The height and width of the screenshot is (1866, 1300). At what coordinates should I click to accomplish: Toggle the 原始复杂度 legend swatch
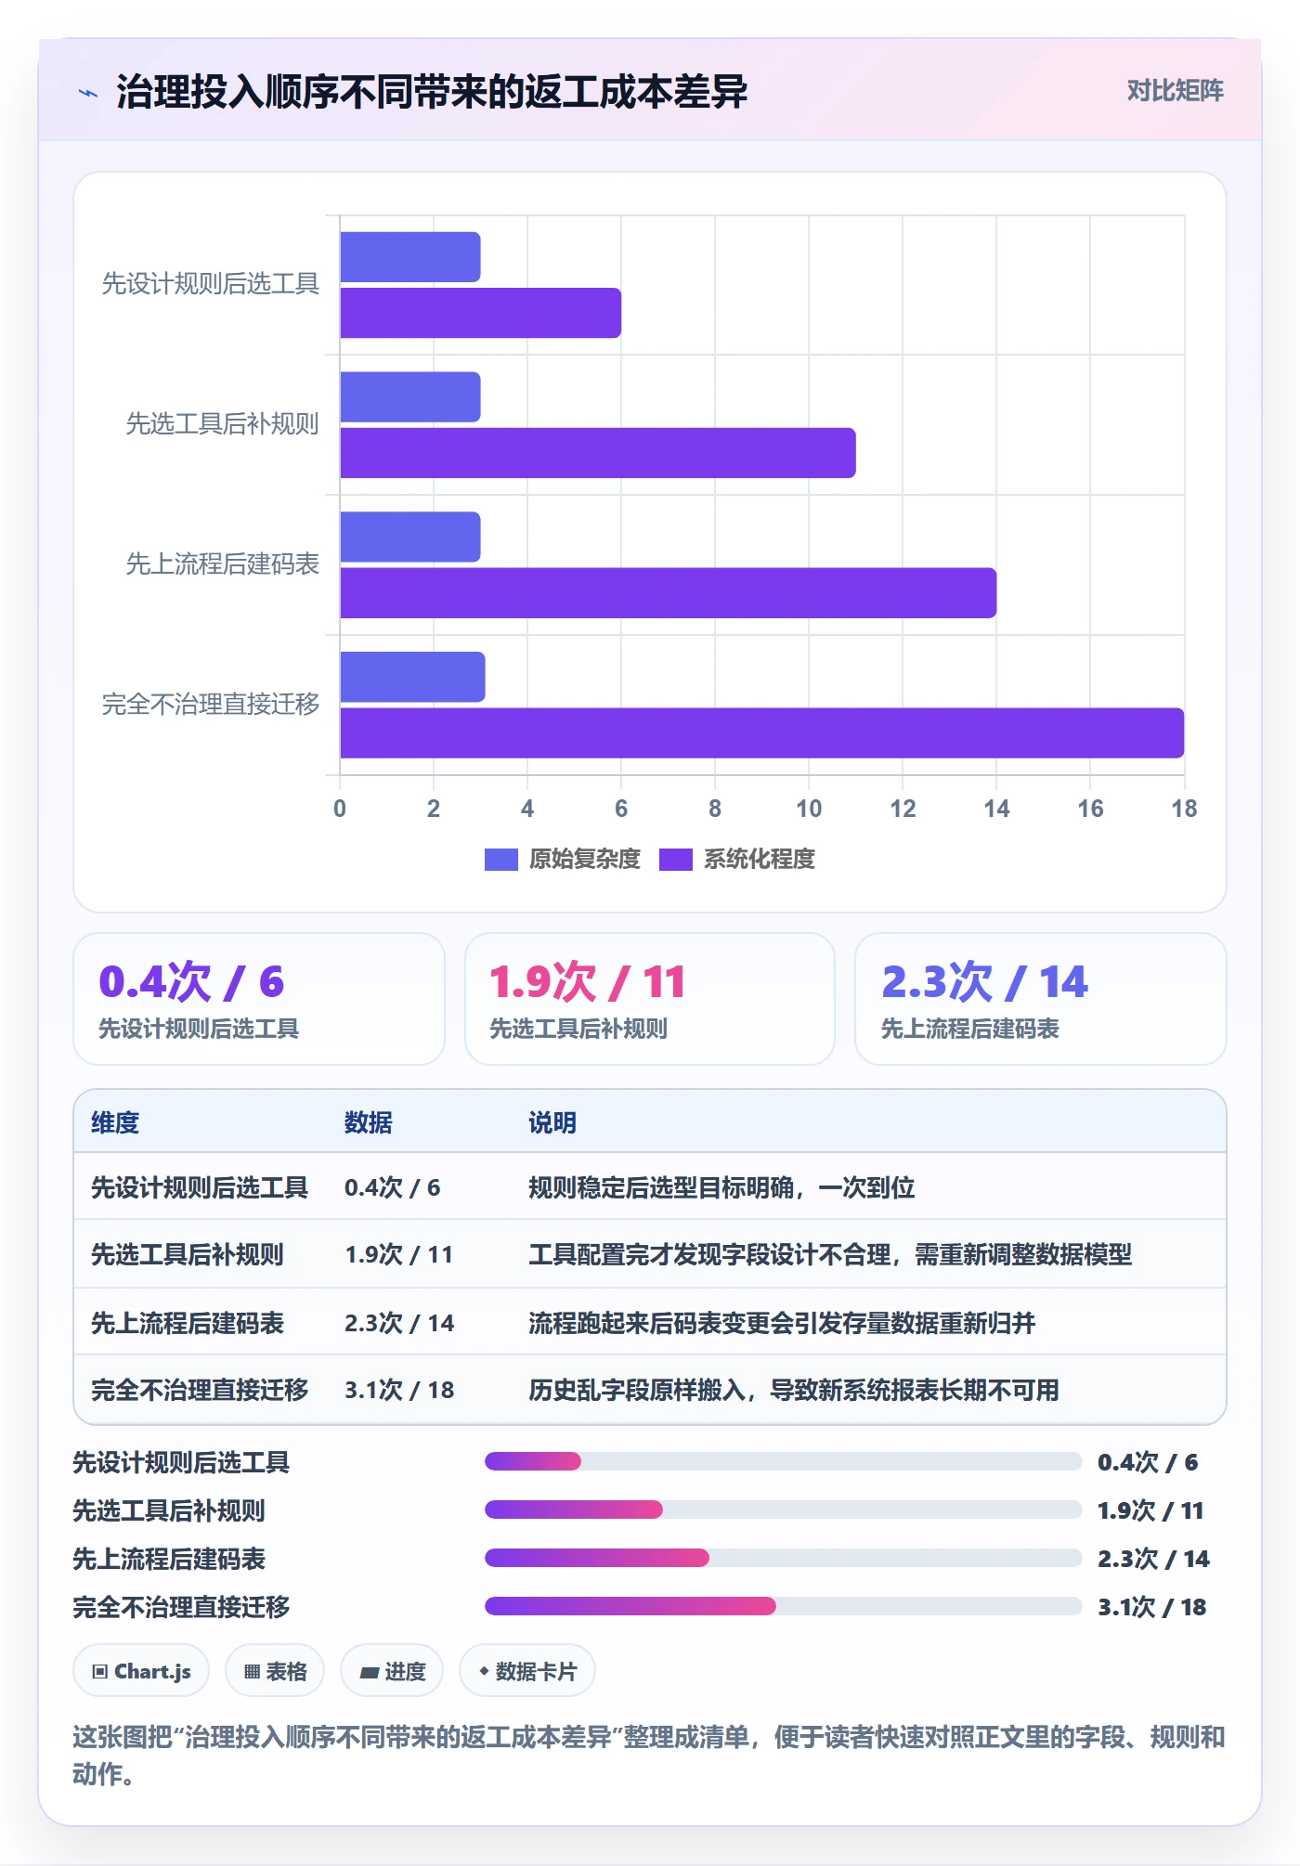click(x=500, y=860)
